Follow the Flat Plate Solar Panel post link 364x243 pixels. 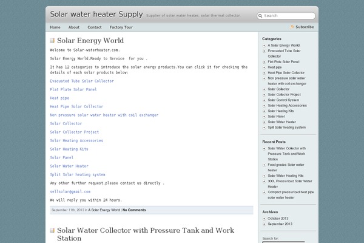point(73,89)
